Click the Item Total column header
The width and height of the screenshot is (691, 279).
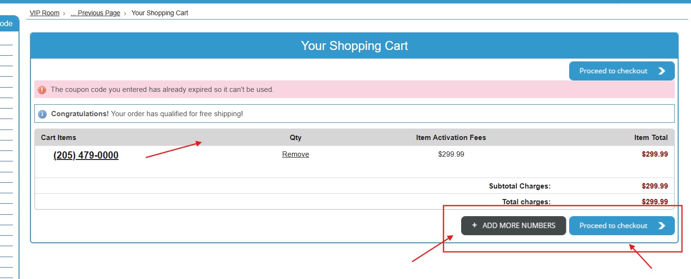(x=651, y=138)
